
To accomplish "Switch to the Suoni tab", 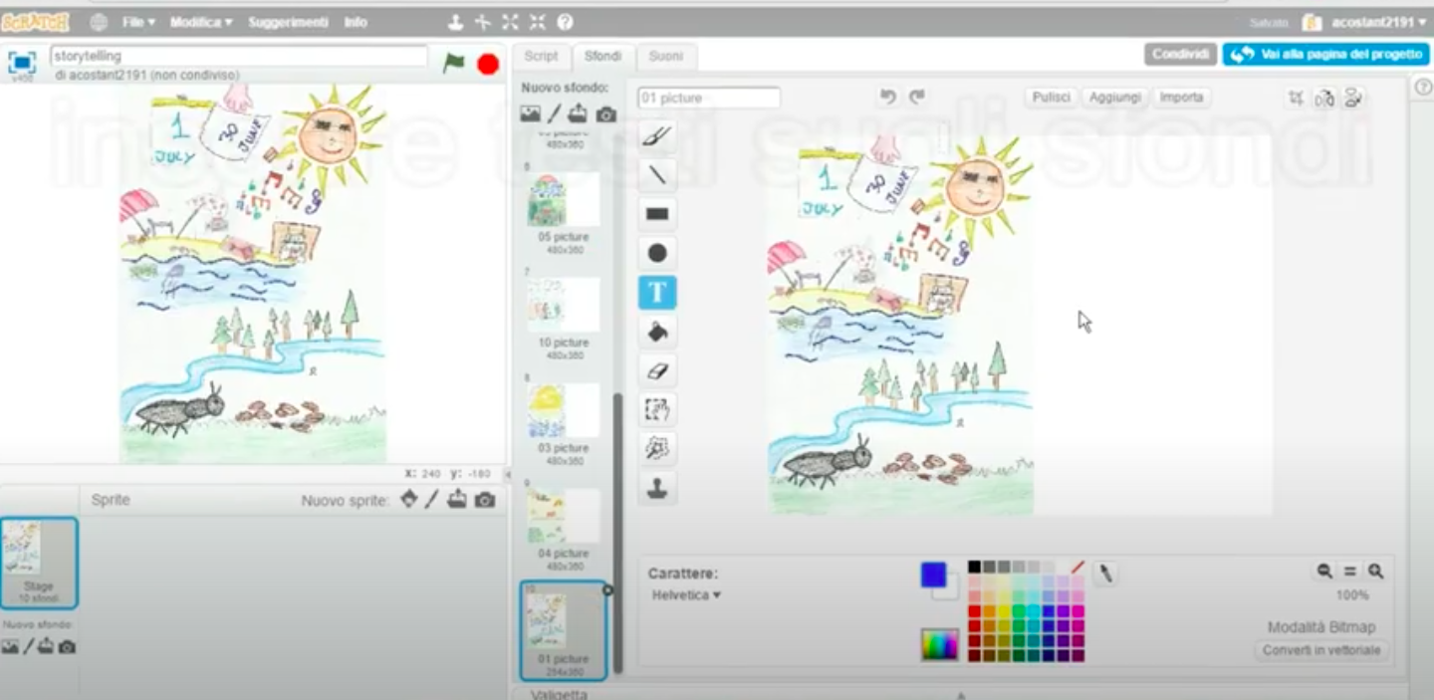I will point(665,57).
